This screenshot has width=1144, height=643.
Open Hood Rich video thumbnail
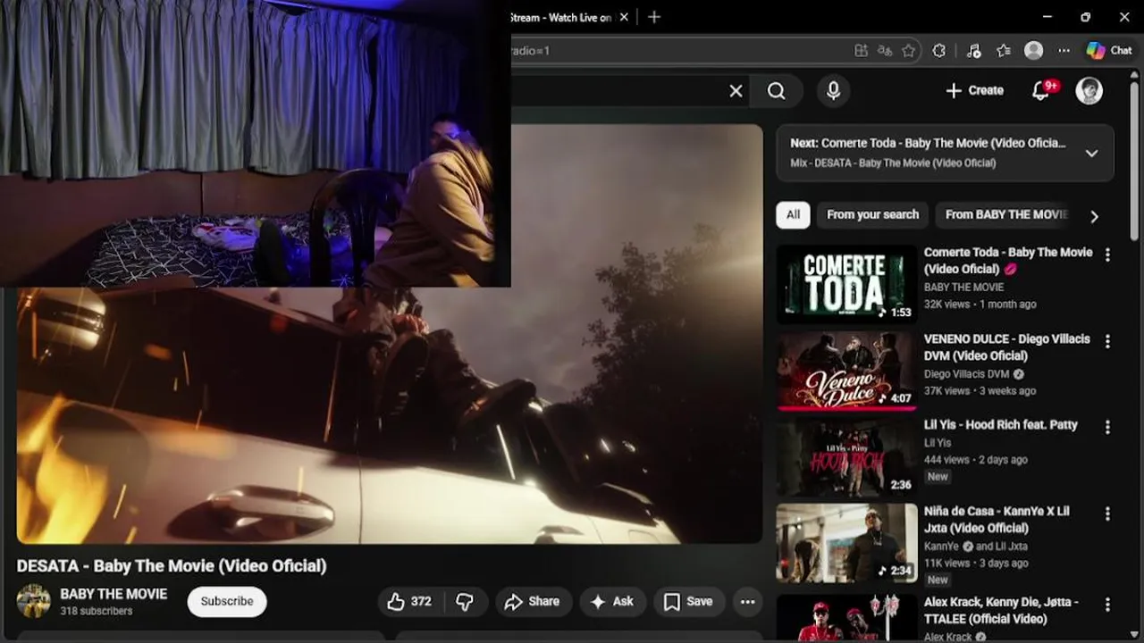[846, 457]
